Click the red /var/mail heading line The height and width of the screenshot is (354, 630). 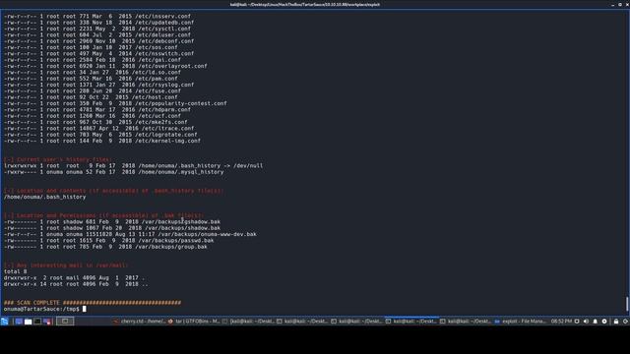click(x=66, y=265)
